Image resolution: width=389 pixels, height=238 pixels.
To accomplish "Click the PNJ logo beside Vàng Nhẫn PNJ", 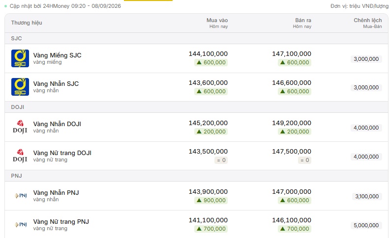I will tap(21, 196).
